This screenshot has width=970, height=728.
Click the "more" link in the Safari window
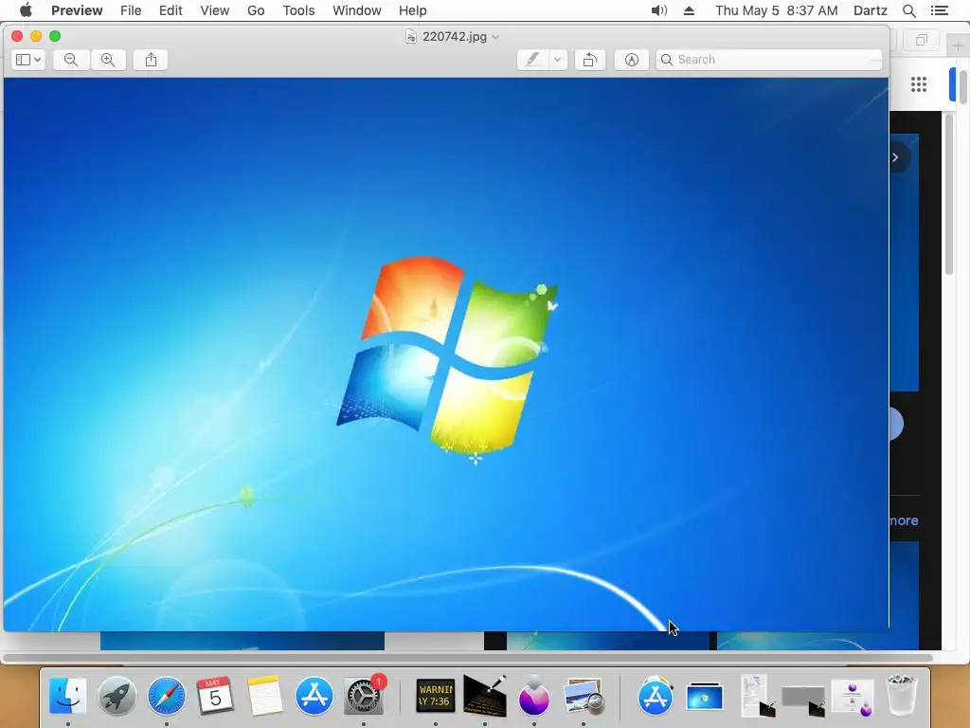click(903, 520)
